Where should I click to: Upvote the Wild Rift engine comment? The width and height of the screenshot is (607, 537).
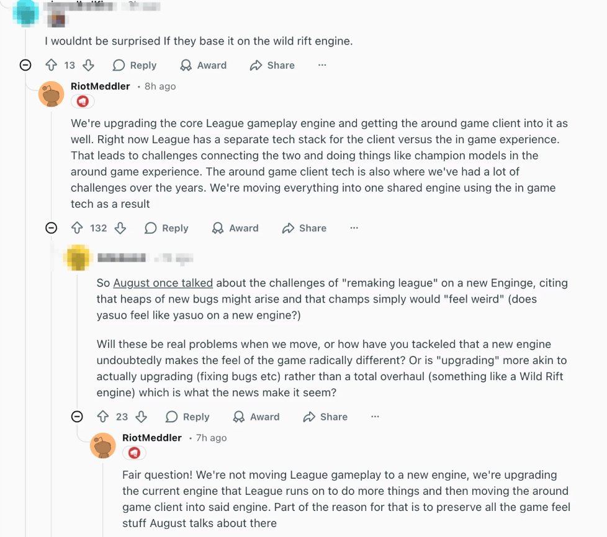[x=52, y=65]
